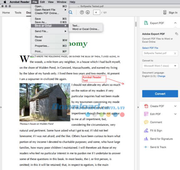Click the red Acrobat Reader Test annotation
The width and height of the screenshot is (180, 170).
coord(94,79)
